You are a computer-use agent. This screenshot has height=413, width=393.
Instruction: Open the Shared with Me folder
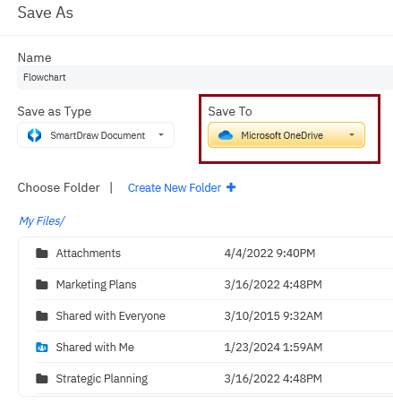[x=214, y=348]
